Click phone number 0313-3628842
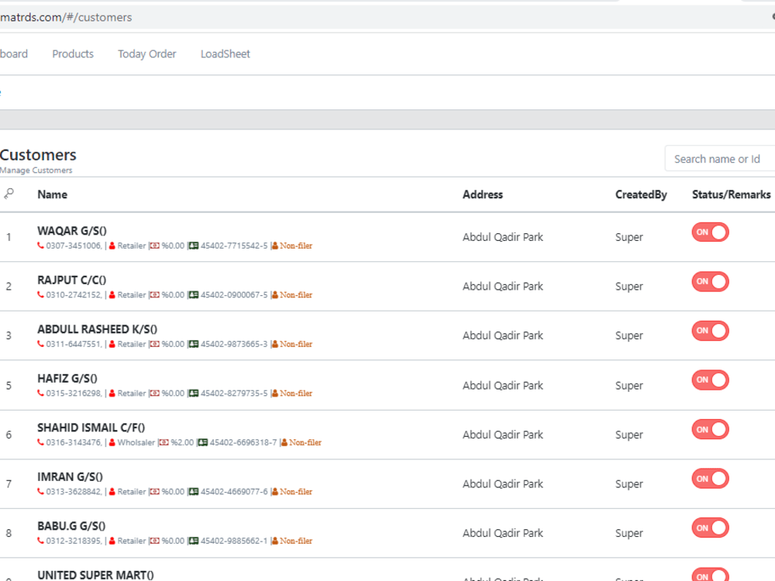Screen dimensions: 775x581 pyautogui.click(x=74, y=492)
